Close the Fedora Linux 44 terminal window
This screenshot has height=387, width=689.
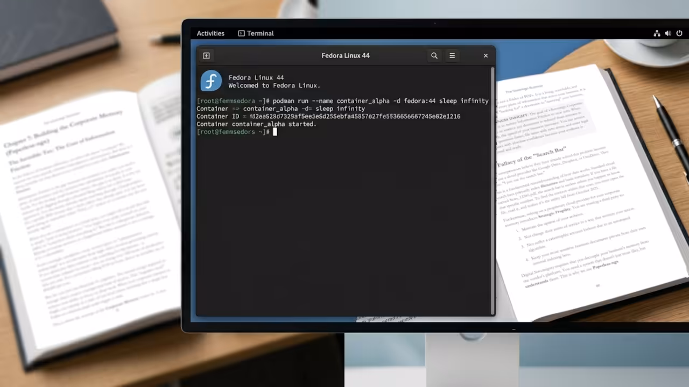coord(486,55)
